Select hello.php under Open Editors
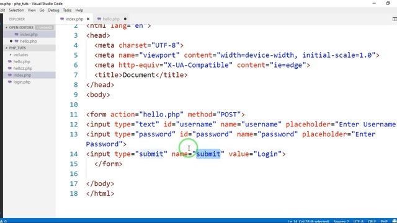The width and height of the screenshot is (397, 223). click(29, 42)
